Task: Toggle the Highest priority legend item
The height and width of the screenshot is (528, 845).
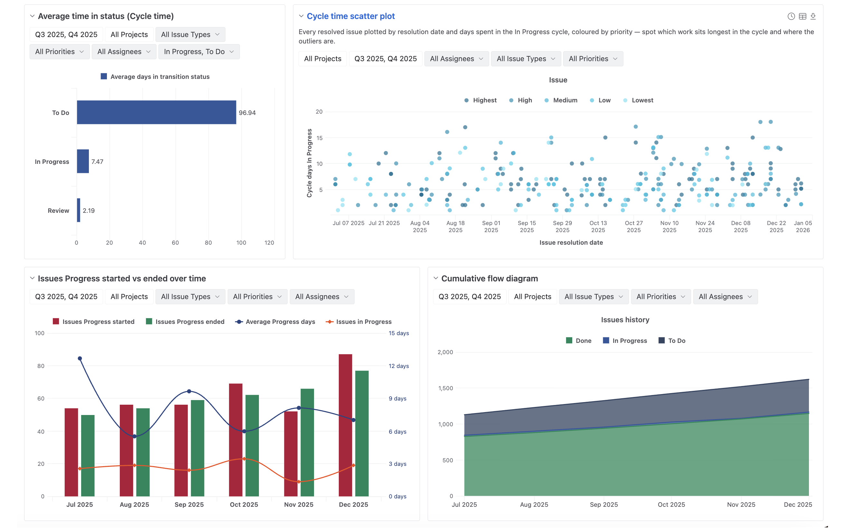Action: tap(480, 100)
